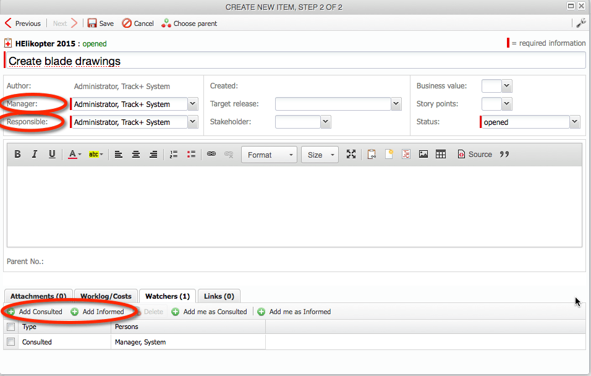
Task: Click the text highlight color icon
Action: coord(94,154)
